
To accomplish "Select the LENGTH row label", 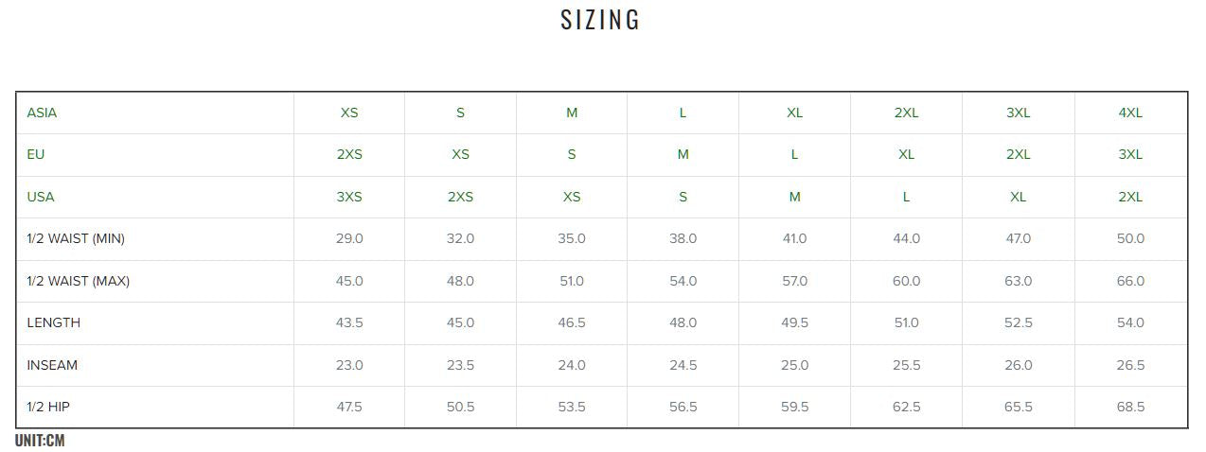I will pyautogui.click(x=54, y=322).
